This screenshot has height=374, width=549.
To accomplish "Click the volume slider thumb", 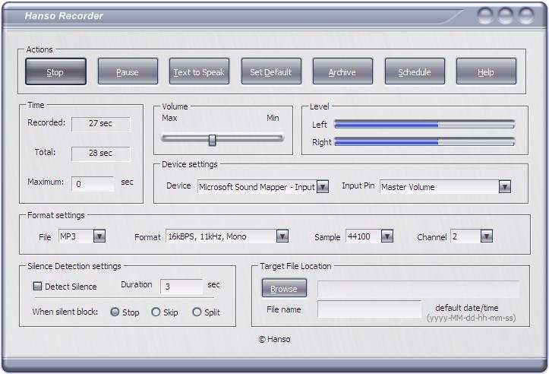I will click(212, 140).
